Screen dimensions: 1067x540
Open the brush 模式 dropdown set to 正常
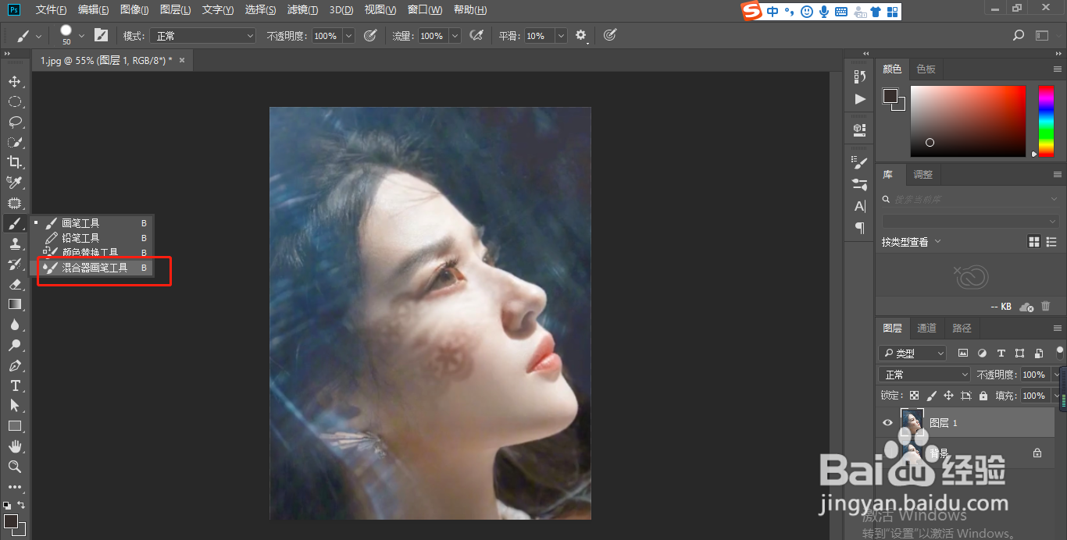203,36
